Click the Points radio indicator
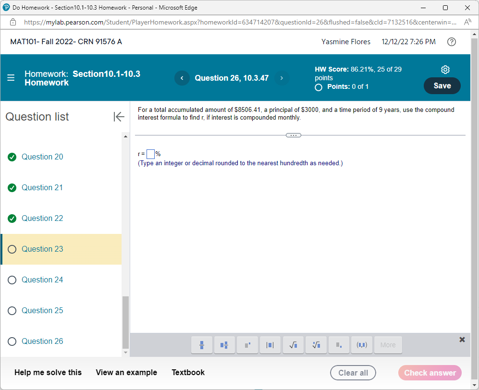 tap(318, 87)
